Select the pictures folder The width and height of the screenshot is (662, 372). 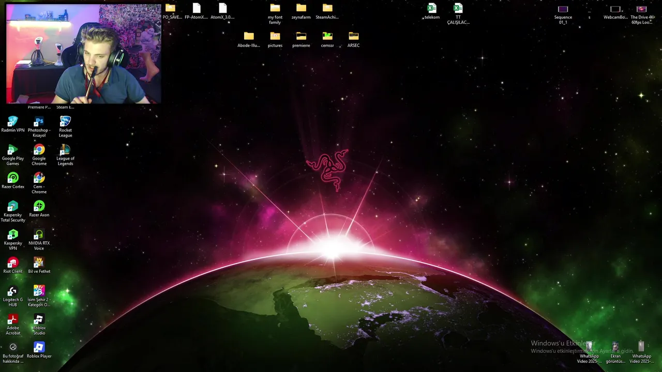point(275,40)
